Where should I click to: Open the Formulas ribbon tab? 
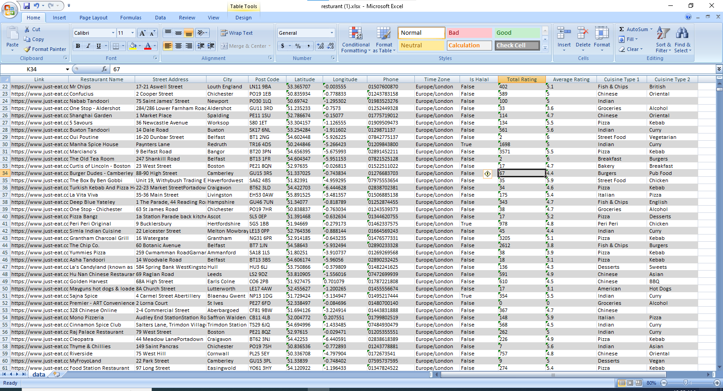coord(131,18)
